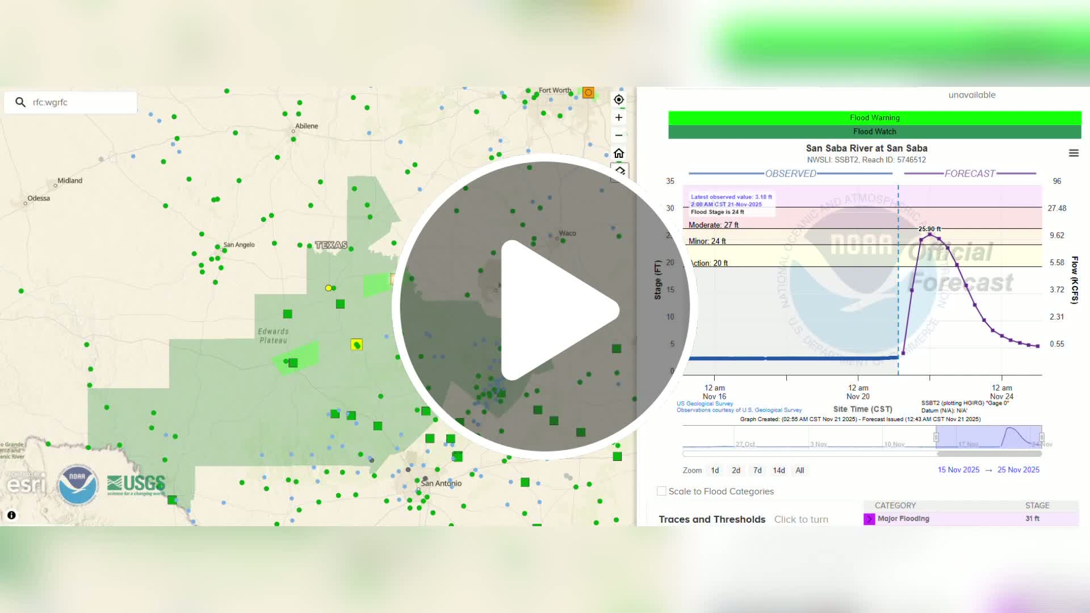The width and height of the screenshot is (1090, 613).
Task: Reset map to home extent
Action: 619,153
